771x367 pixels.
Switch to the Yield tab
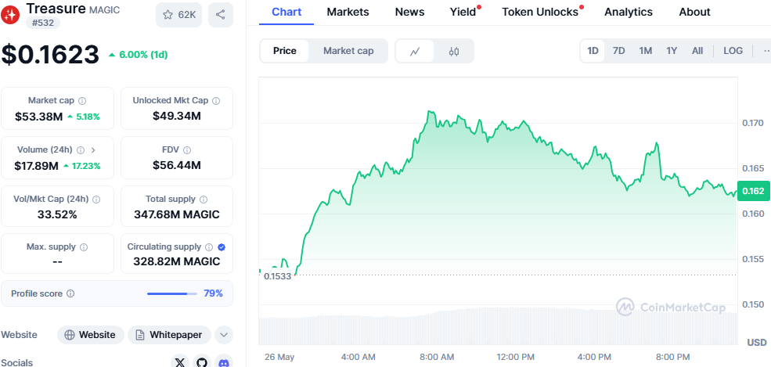pos(463,12)
